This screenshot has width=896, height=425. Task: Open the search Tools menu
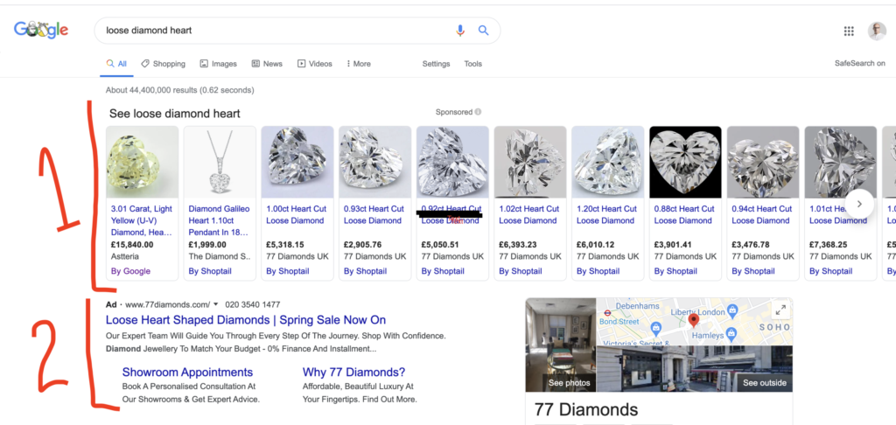(x=472, y=64)
